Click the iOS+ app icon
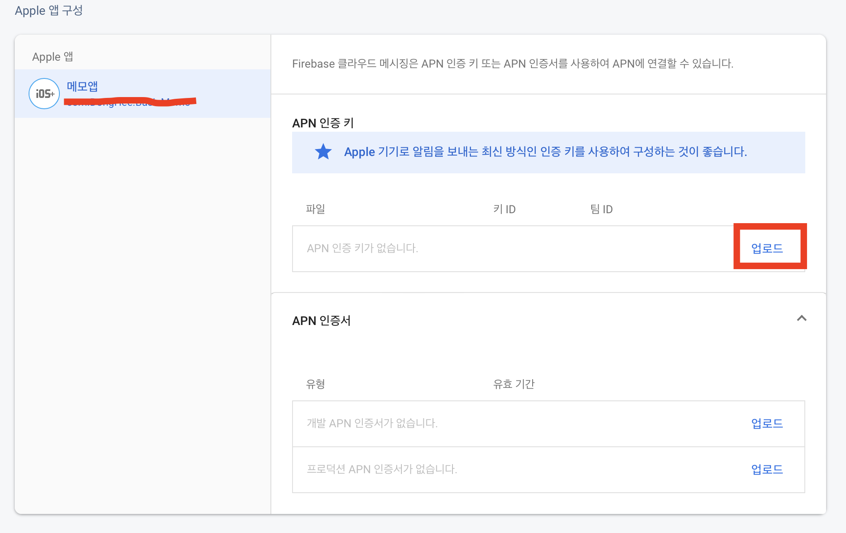The width and height of the screenshot is (846, 533). point(44,94)
